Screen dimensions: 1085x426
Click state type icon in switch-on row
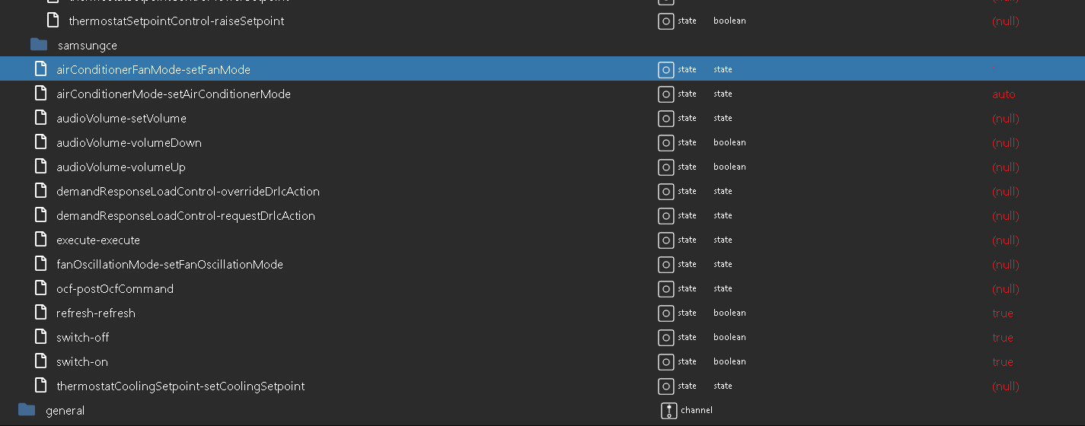[666, 362]
